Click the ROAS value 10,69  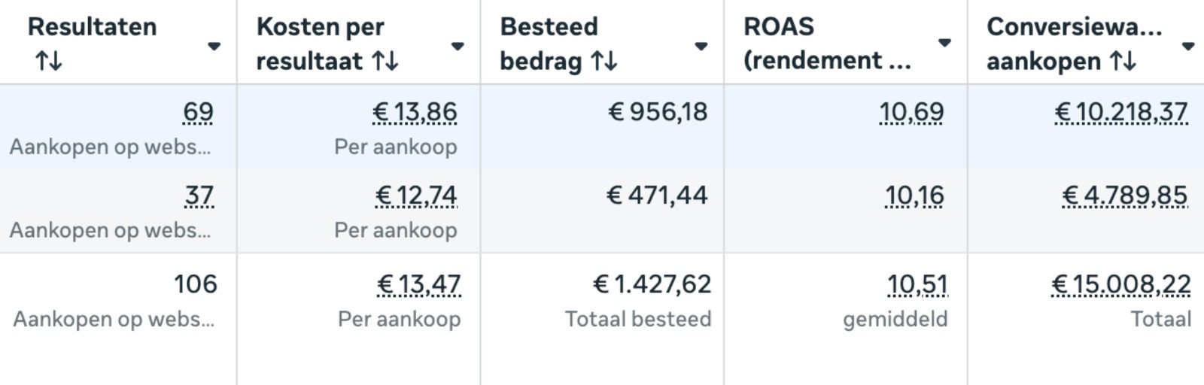(x=911, y=112)
